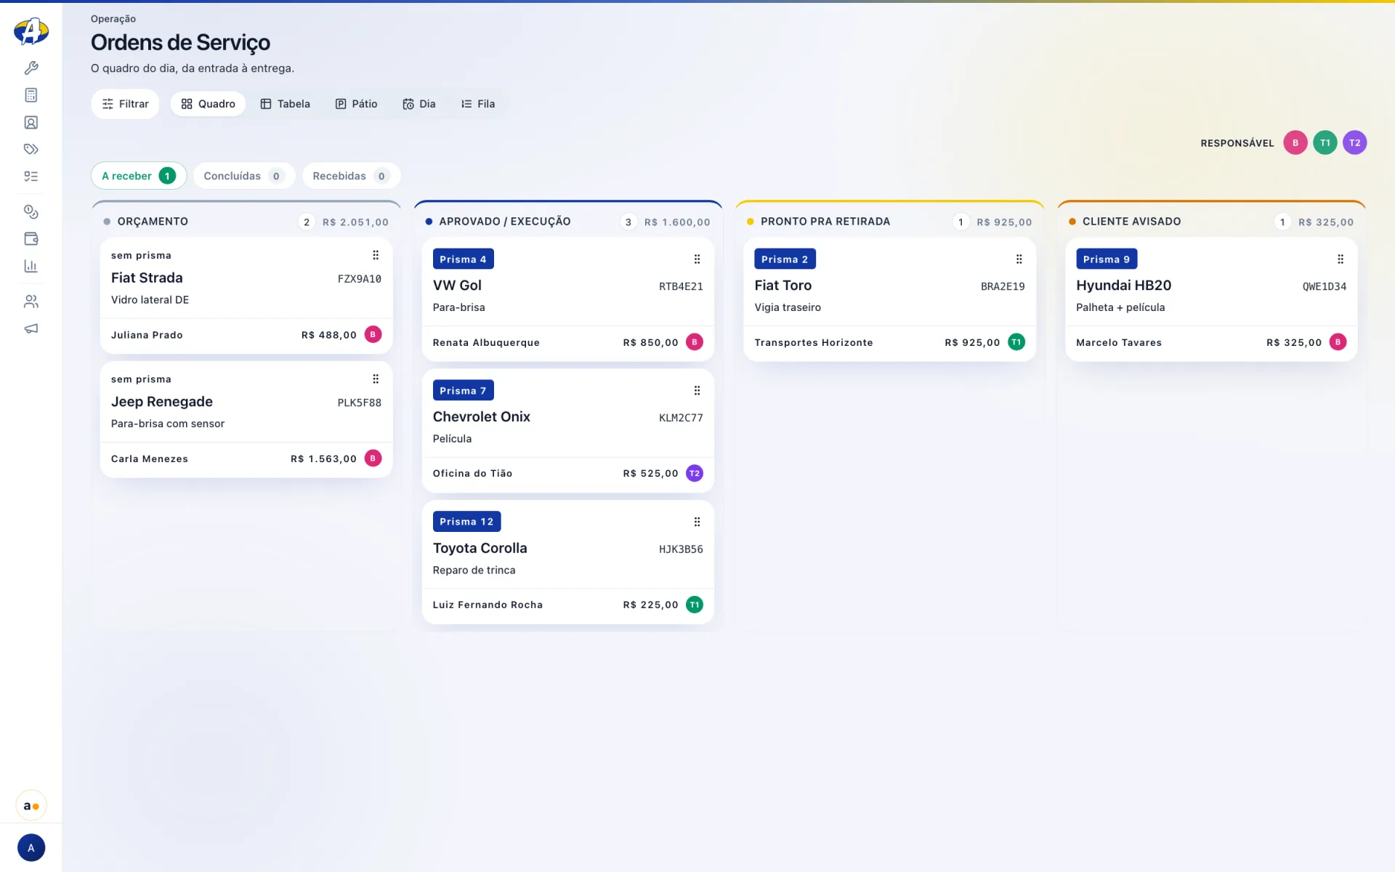The width and height of the screenshot is (1395, 872).
Task: Open the megaphone icon in the sidebar
Action: tap(31, 328)
